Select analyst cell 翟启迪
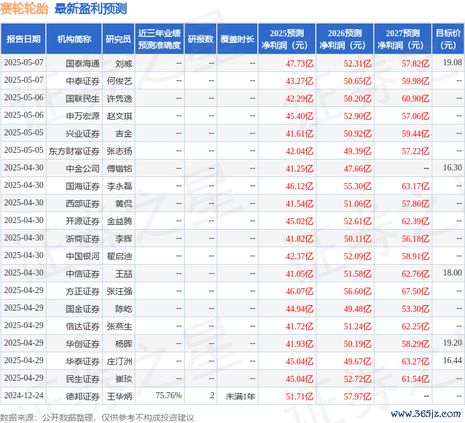The image size is (465, 423). (120, 256)
